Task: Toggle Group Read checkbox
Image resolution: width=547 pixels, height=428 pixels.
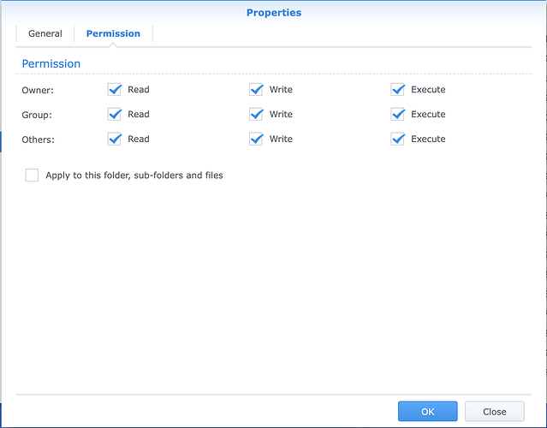Action: click(115, 115)
